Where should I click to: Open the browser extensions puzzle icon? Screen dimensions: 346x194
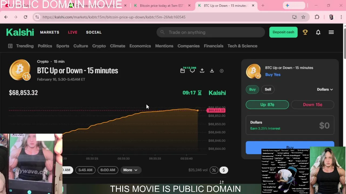tap(317, 17)
